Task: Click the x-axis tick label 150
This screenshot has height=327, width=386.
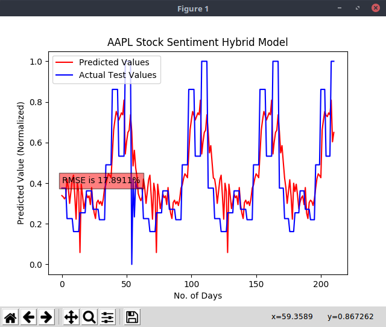Action: (x=256, y=284)
